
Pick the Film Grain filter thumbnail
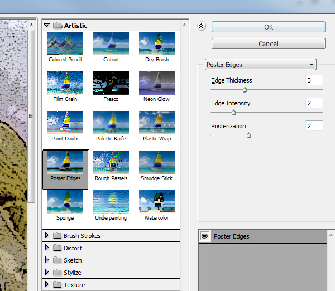(65, 83)
